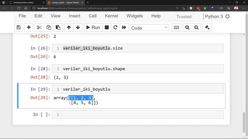Click the hammer icon in the toolbar

point(207,27)
